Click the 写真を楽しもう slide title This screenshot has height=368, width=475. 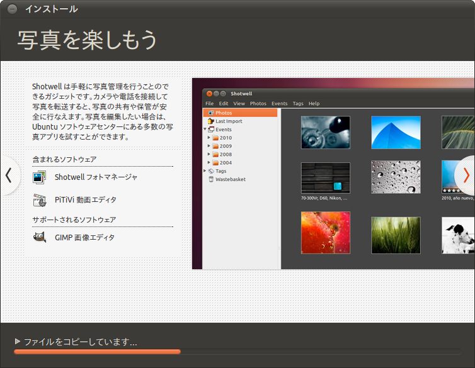point(87,40)
